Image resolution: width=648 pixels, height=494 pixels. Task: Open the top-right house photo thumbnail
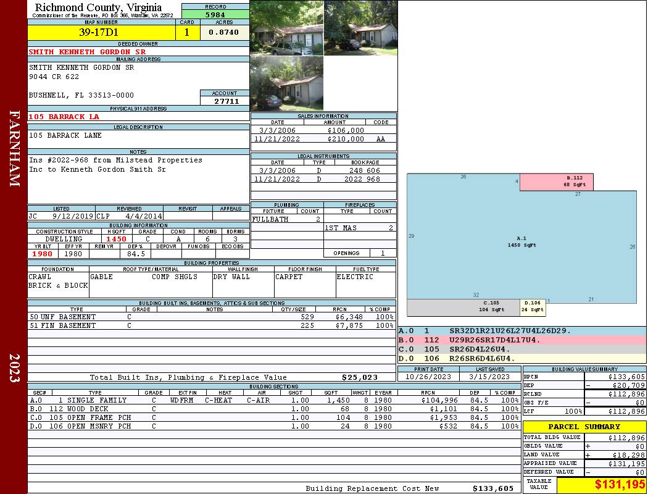tap(360, 28)
